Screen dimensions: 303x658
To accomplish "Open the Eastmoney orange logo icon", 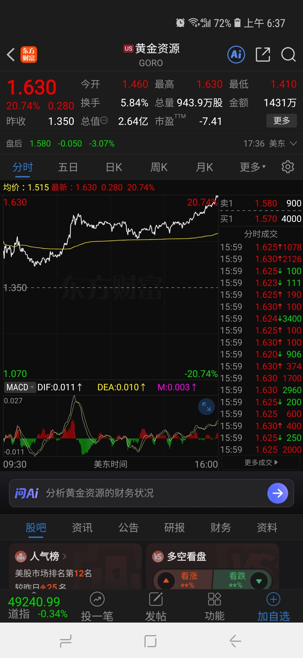I will point(29,55).
